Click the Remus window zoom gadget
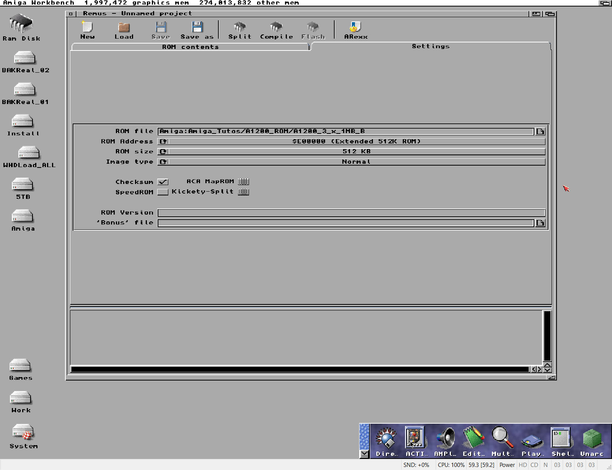 click(x=536, y=14)
